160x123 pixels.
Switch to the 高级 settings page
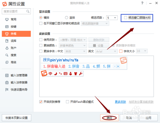click(16, 62)
